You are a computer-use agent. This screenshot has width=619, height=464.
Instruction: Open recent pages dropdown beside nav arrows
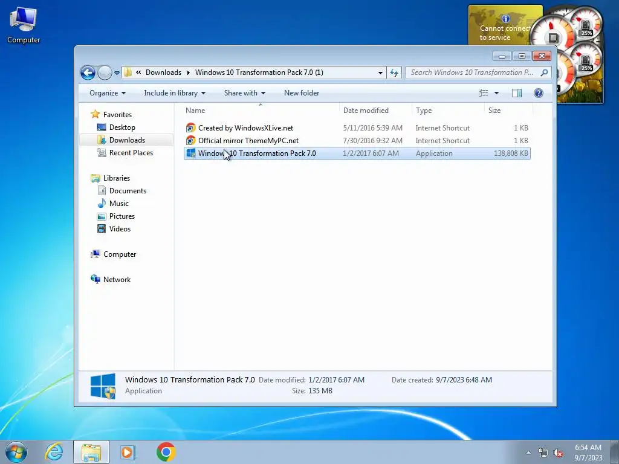click(x=117, y=73)
